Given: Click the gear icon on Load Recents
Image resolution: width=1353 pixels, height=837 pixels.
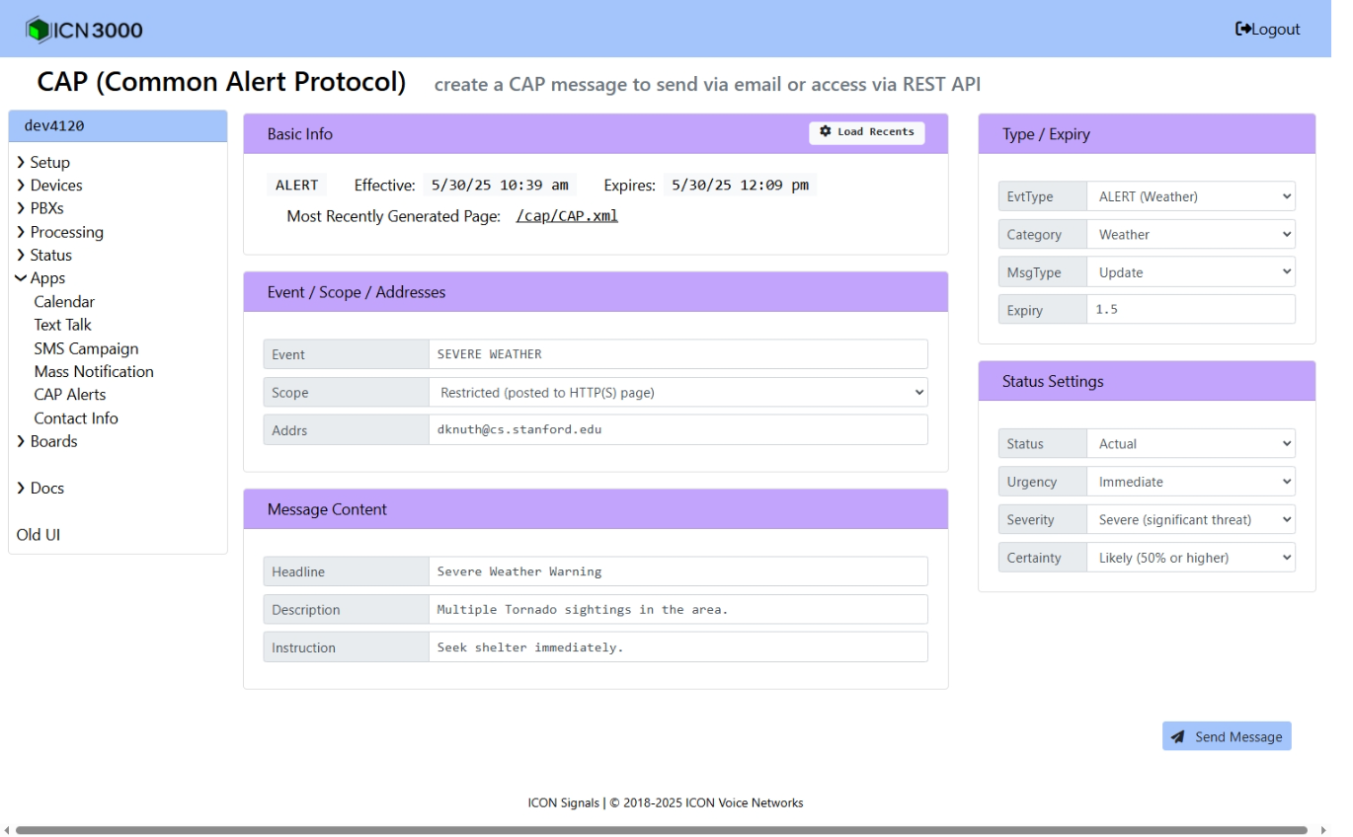Looking at the screenshot, I should 826,132.
